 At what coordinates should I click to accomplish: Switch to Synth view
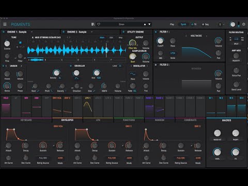coord(183,24)
